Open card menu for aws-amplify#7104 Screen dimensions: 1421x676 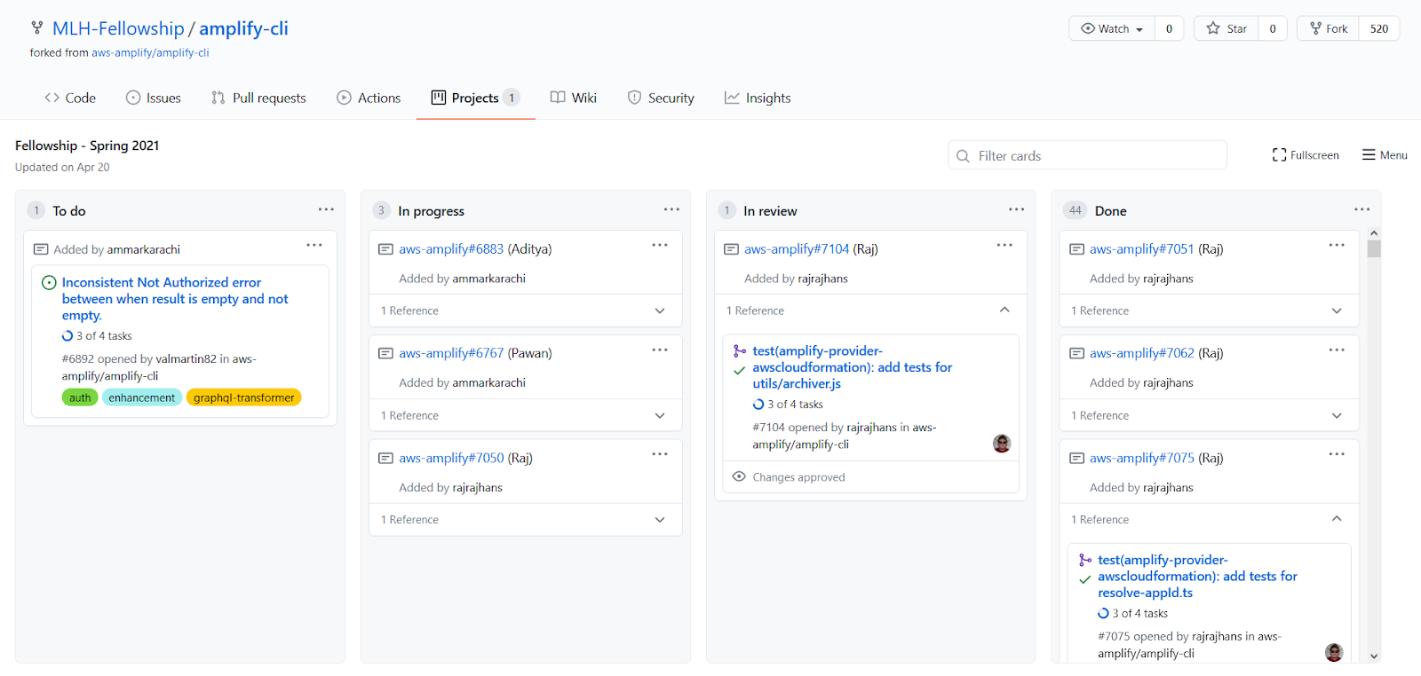coord(1004,245)
